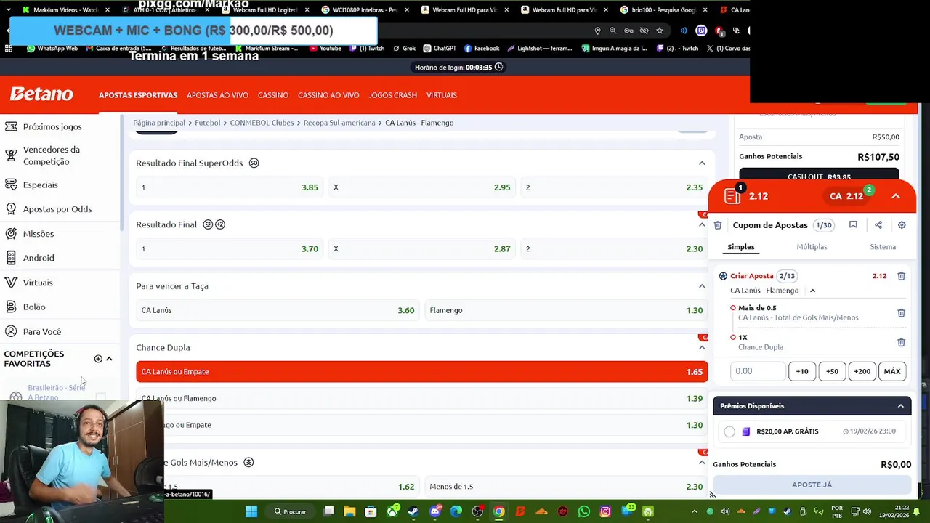Click the stake amount input field
This screenshot has width=930, height=523.
click(x=758, y=371)
